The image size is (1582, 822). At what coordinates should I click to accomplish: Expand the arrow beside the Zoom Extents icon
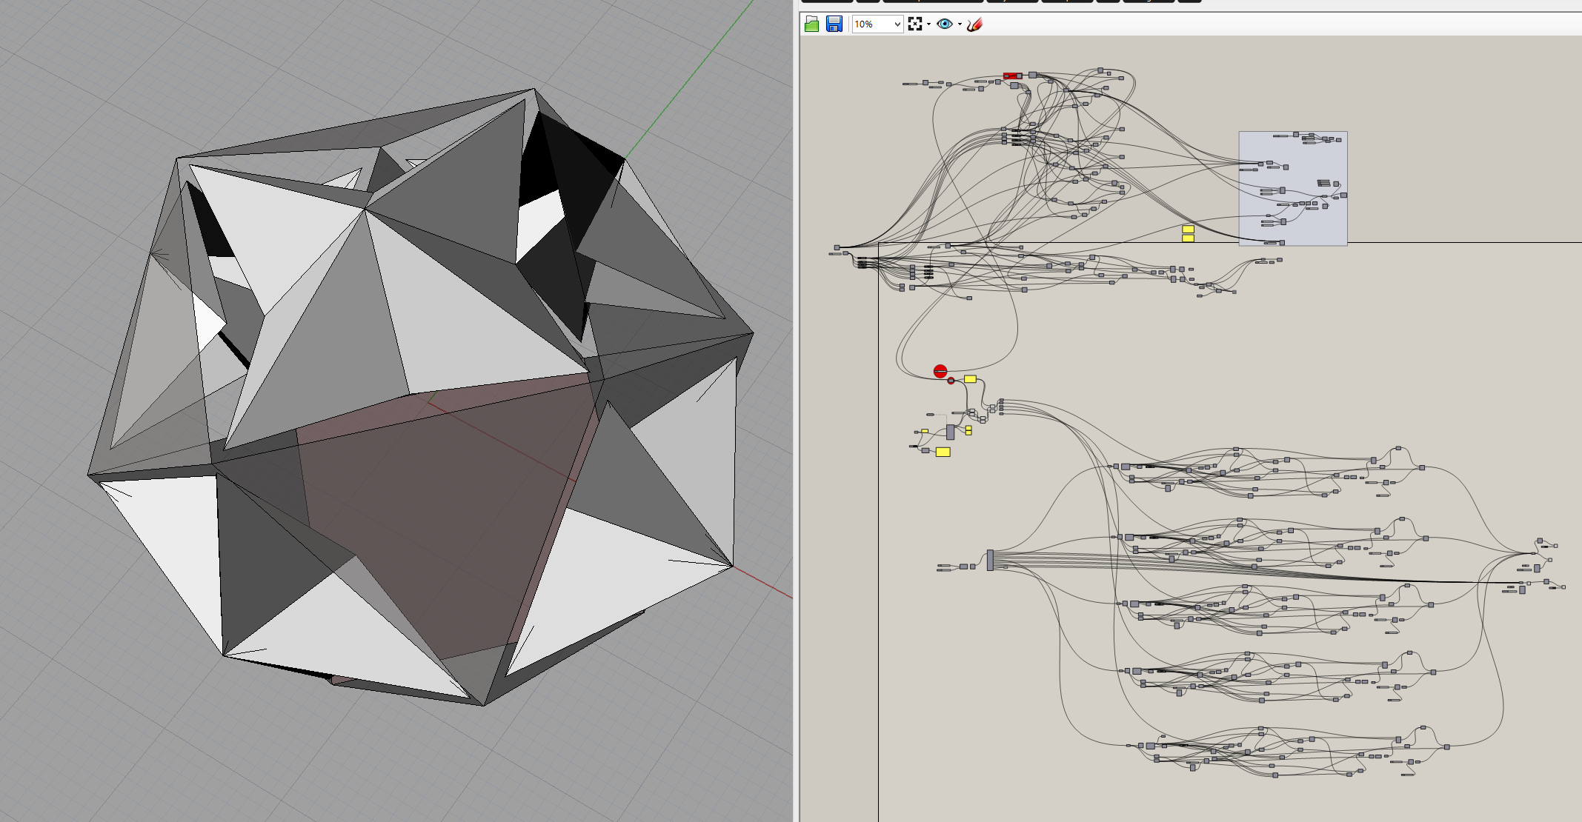(x=929, y=24)
